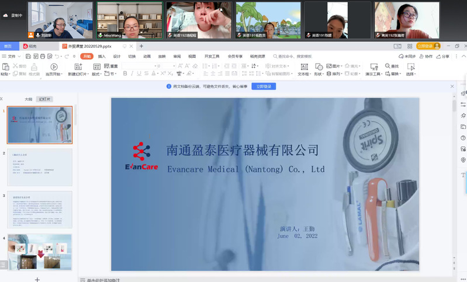Image resolution: width=467 pixels, height=282 pixels.
Task: Switch to the 插入 (Insert) ribbon tab
Action: pyautogui.click(x=102, y=57)
